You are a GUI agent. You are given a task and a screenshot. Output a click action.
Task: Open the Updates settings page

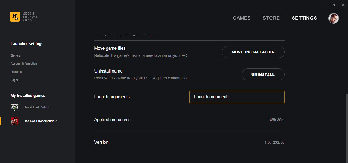(x=16, y=72)
